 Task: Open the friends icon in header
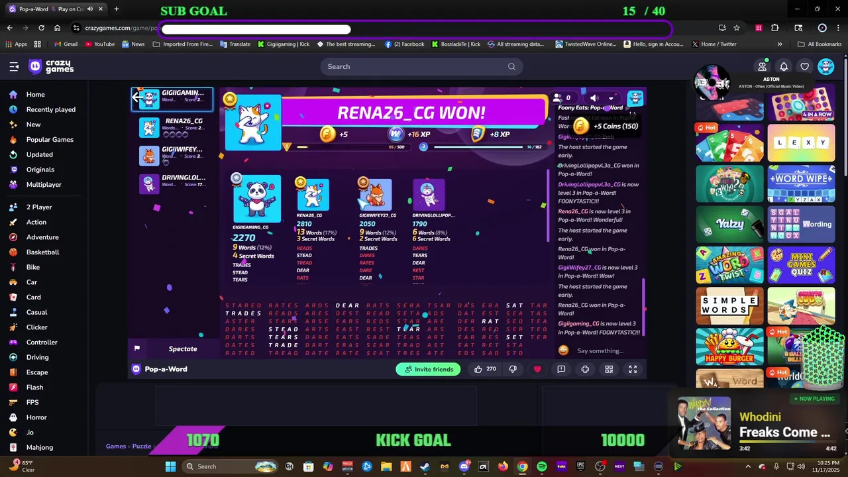pos(763,66)
